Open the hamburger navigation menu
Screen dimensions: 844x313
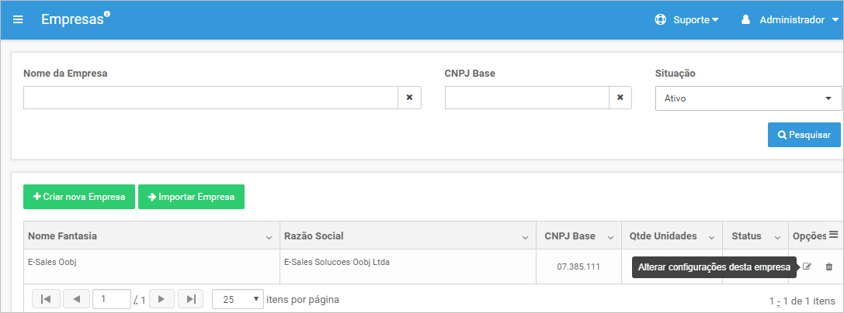18,20
